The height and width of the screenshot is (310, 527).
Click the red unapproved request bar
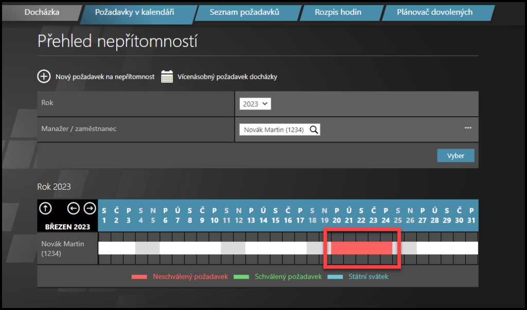tap(361, 248)
